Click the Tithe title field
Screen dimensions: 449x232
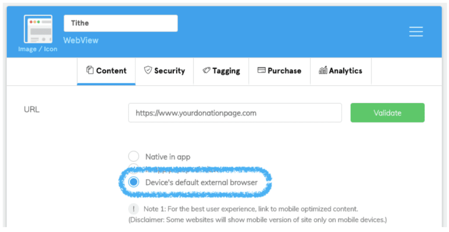[x=121, y=23]
